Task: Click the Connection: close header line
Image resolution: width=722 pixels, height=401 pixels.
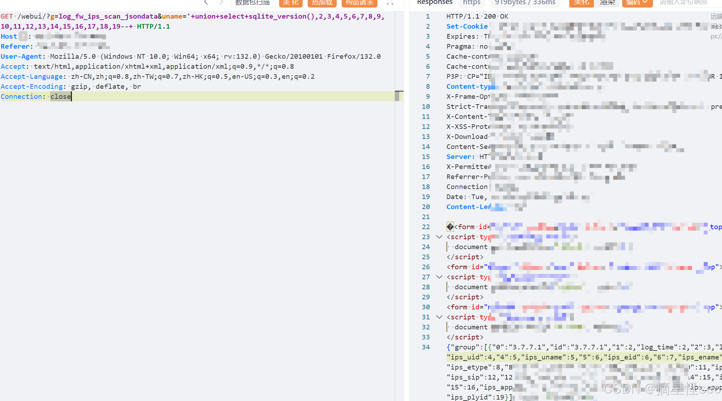Action: [x=36, y=96]
